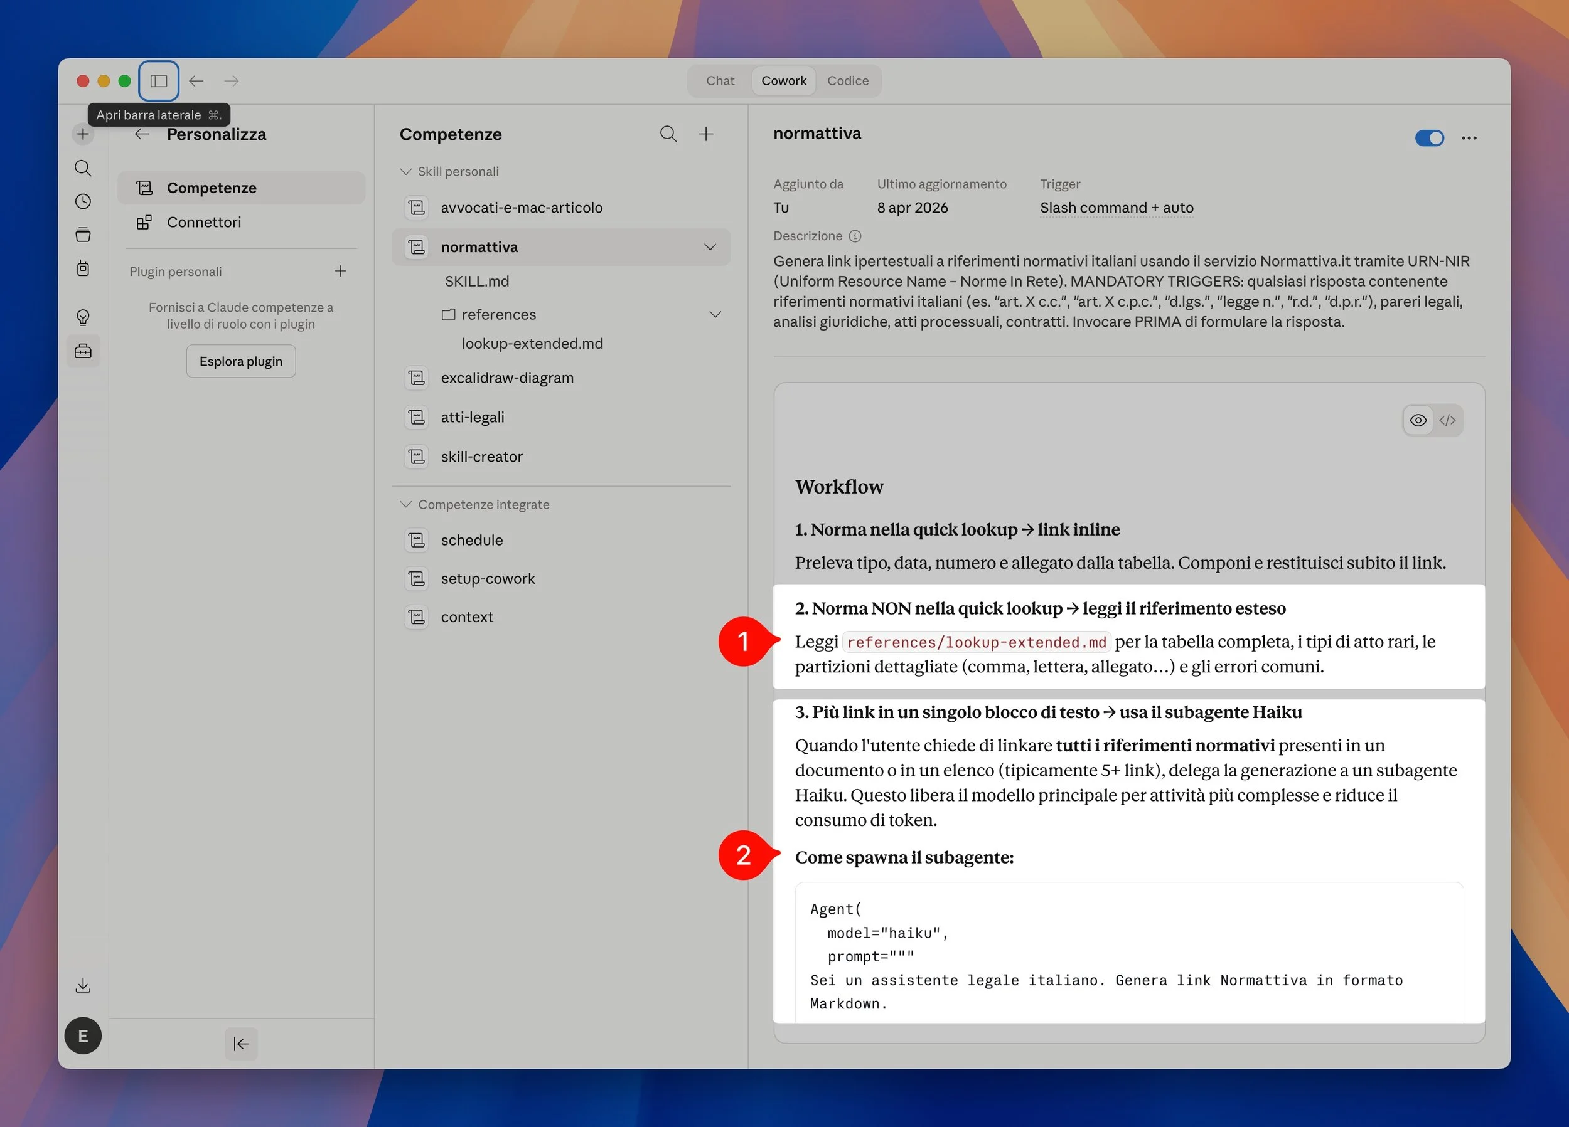Collapse the normattiva skill chevron
The height and width of the screenshot is (1127, 1569).
[x=710, y=247]
